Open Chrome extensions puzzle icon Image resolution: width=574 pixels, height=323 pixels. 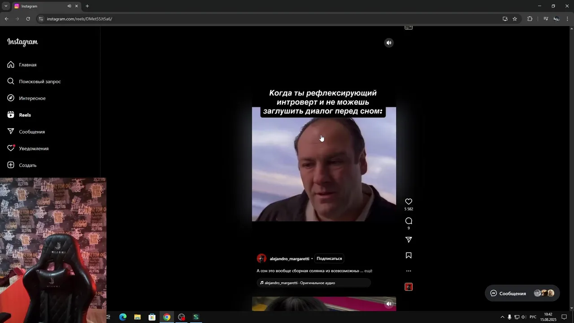pyautogui.click(x=530, y=19)
